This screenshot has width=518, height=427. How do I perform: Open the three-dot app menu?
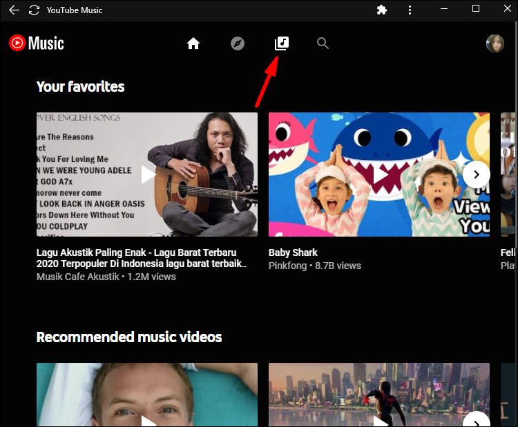click(x=410, y=10)
